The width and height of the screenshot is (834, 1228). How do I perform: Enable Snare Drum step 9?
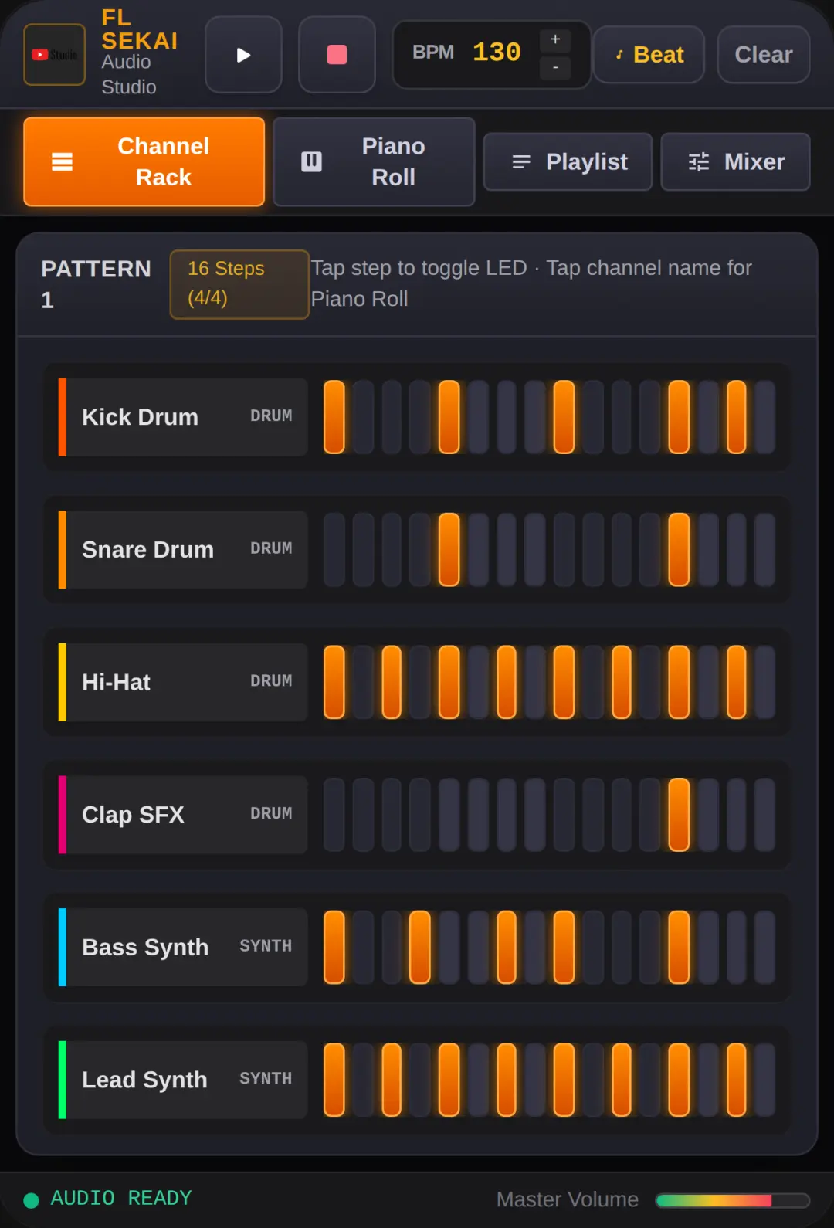point(564,550)
